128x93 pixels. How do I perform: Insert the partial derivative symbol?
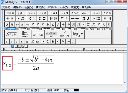point(48,25)
